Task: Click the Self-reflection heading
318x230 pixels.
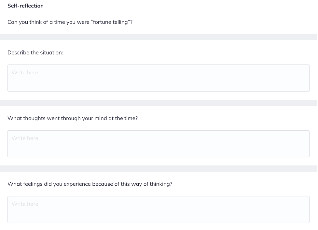Action: click(25, 6)
